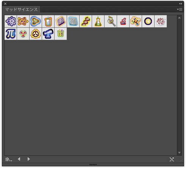Click the scrollbar down arrow
This screenshot has width=186, height=169.
click(x=179, y=153)
